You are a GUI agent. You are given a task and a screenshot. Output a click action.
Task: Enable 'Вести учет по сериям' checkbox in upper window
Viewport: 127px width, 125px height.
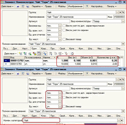click(64, 30)
